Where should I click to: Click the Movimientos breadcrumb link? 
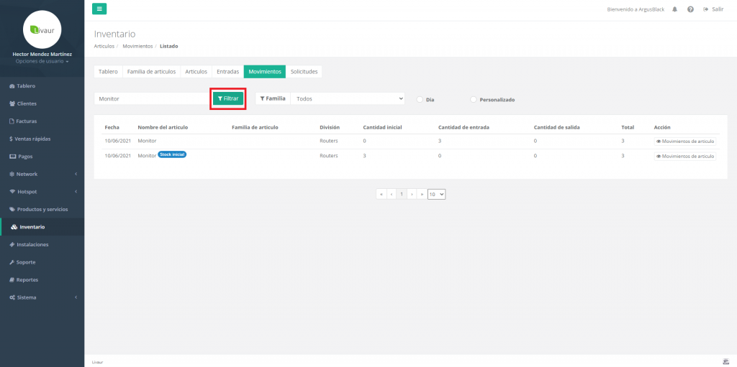click(137, 46)
